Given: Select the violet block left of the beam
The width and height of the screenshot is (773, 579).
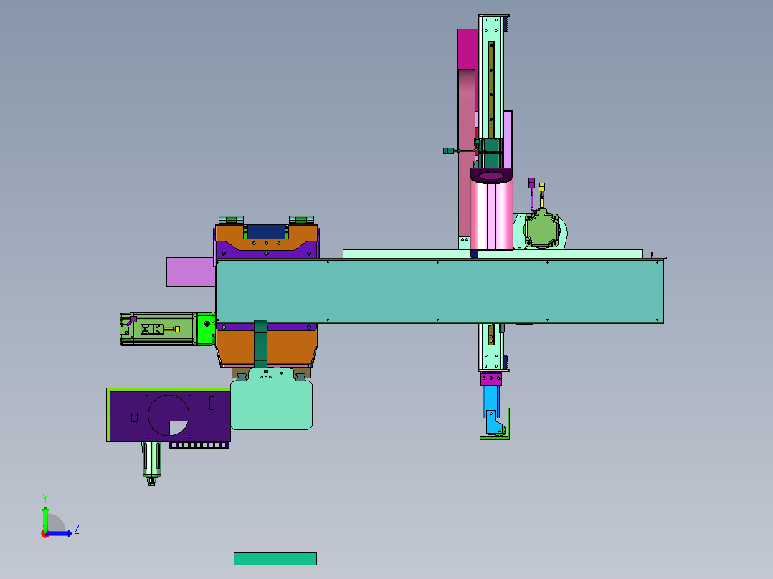Looking at the screenshot, I should click(x=191, y=272).
